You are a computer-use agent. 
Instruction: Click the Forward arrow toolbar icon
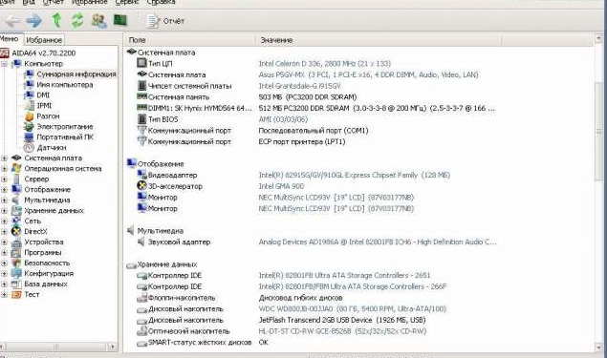(34, 20)
